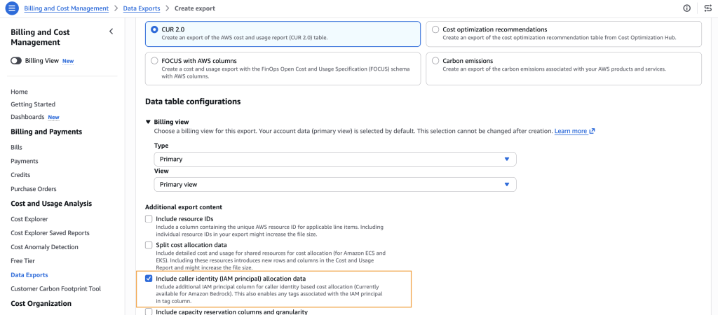Select the Carbon emissions radio option

coord(435,61)
